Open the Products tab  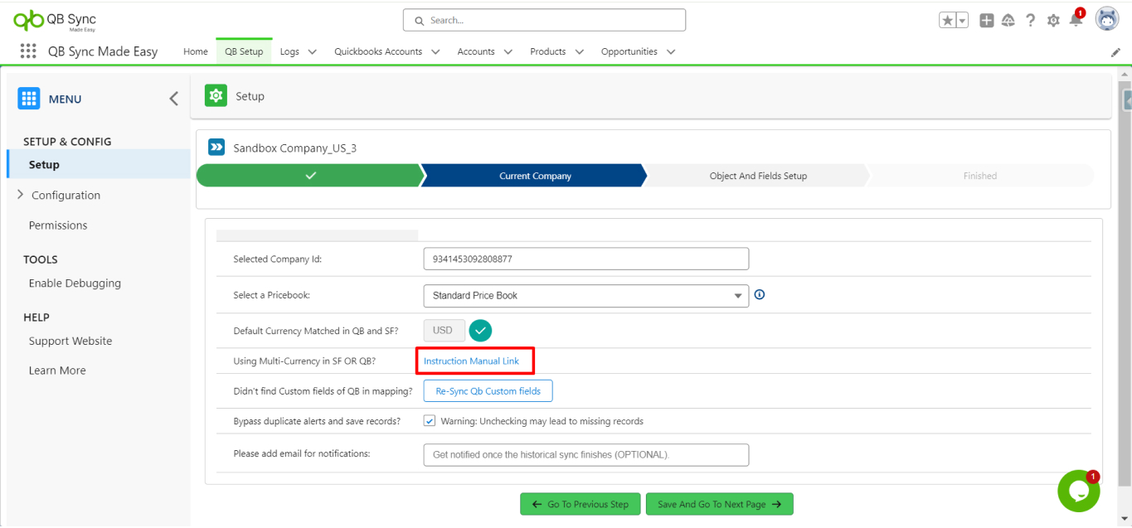548,51
